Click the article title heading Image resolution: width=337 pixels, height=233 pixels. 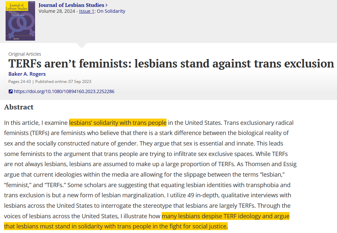(x=171, y=64)
